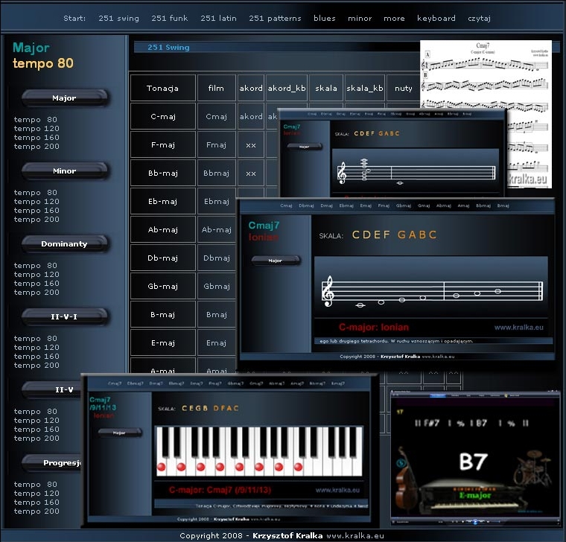The width and height of the screenshot is (566, 542).
Task: Go to the minor section in top navigation
Action: point(360,18)
